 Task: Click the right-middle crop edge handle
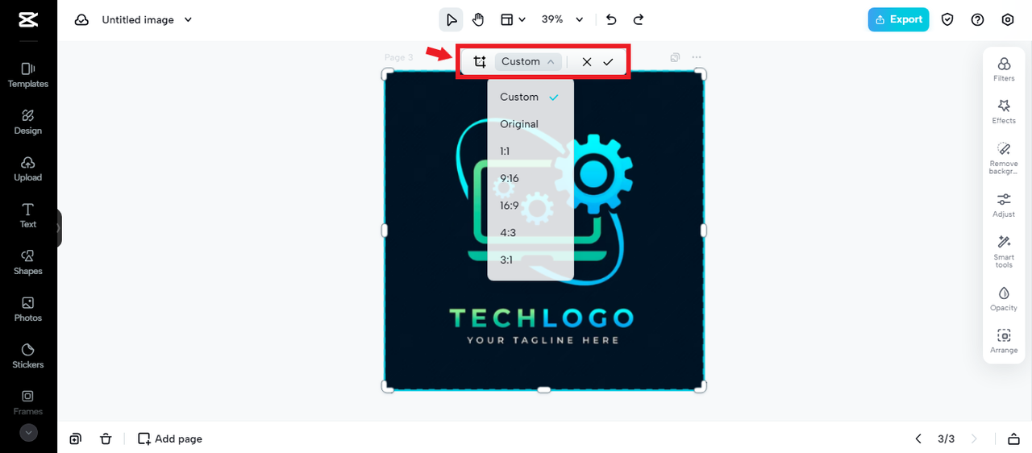tap(704, 231)
